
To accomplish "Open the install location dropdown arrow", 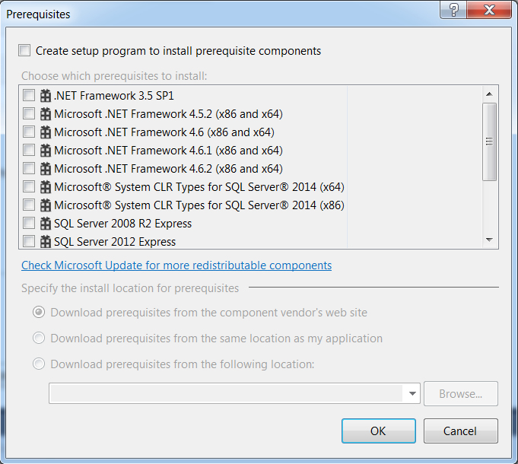I will pyautogui.click(x=412, y=393).
